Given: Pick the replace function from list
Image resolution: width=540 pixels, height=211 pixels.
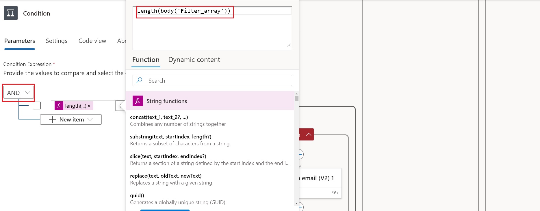Looking at the screenshot, I should click(166, 176).
